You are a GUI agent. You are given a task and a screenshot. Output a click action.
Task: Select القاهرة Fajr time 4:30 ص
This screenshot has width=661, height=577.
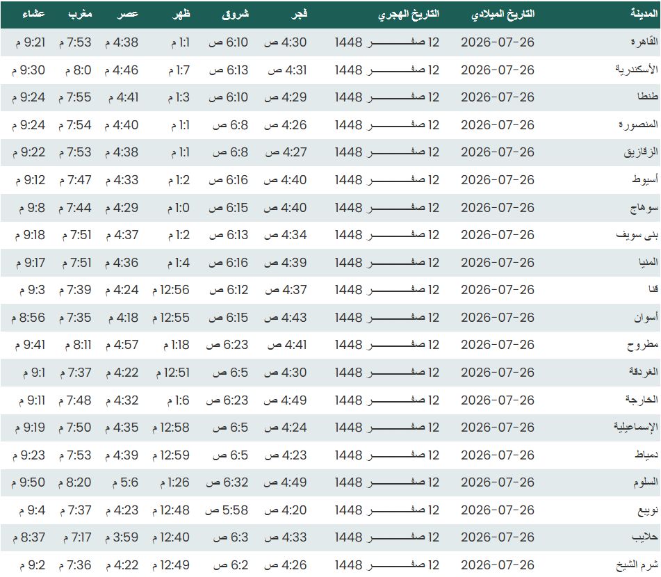[286, 42]
